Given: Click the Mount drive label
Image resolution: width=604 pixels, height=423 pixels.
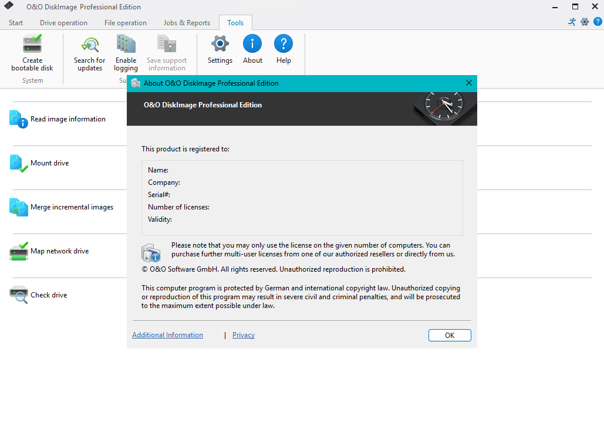Looking at the screenshot, I should pos(50,163).
